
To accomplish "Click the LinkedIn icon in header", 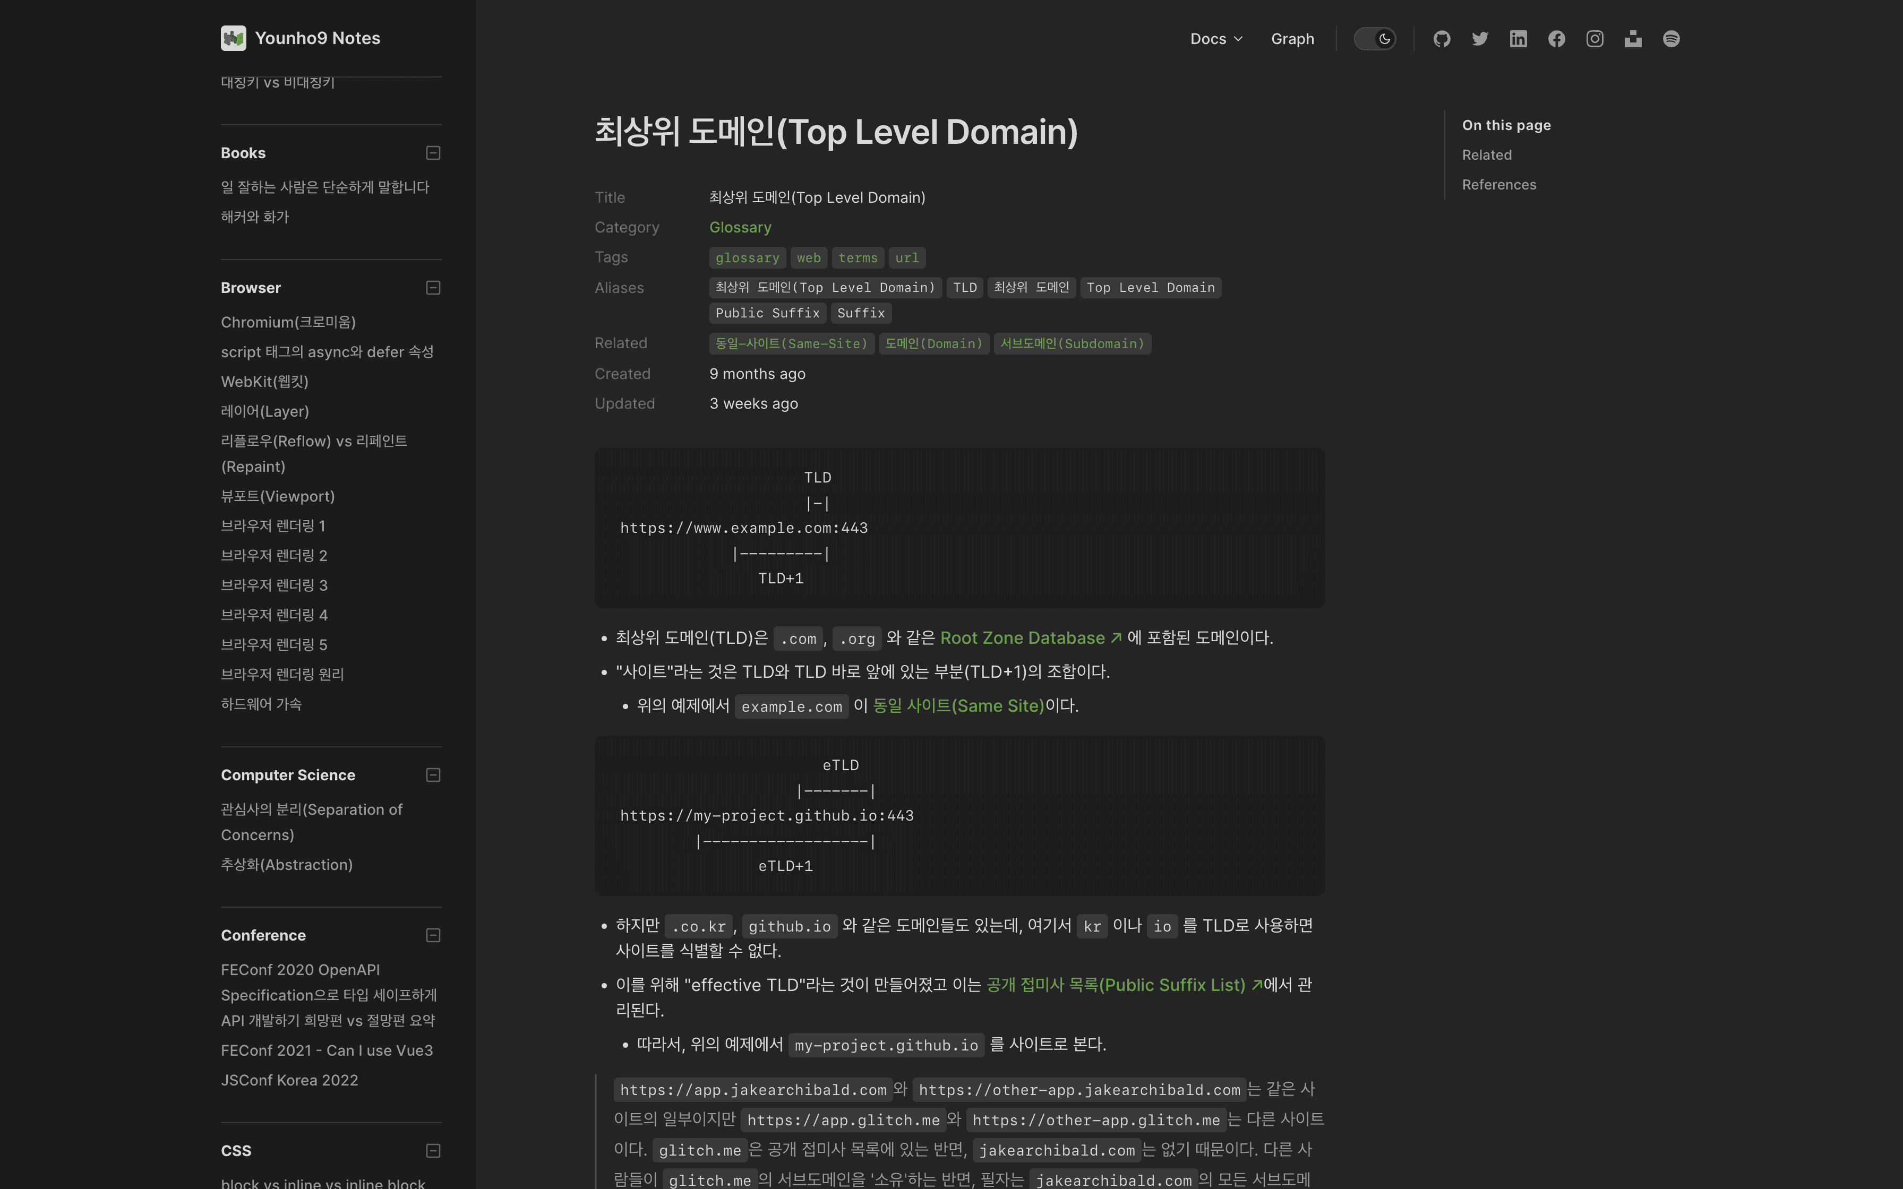I will (1518, 39).
